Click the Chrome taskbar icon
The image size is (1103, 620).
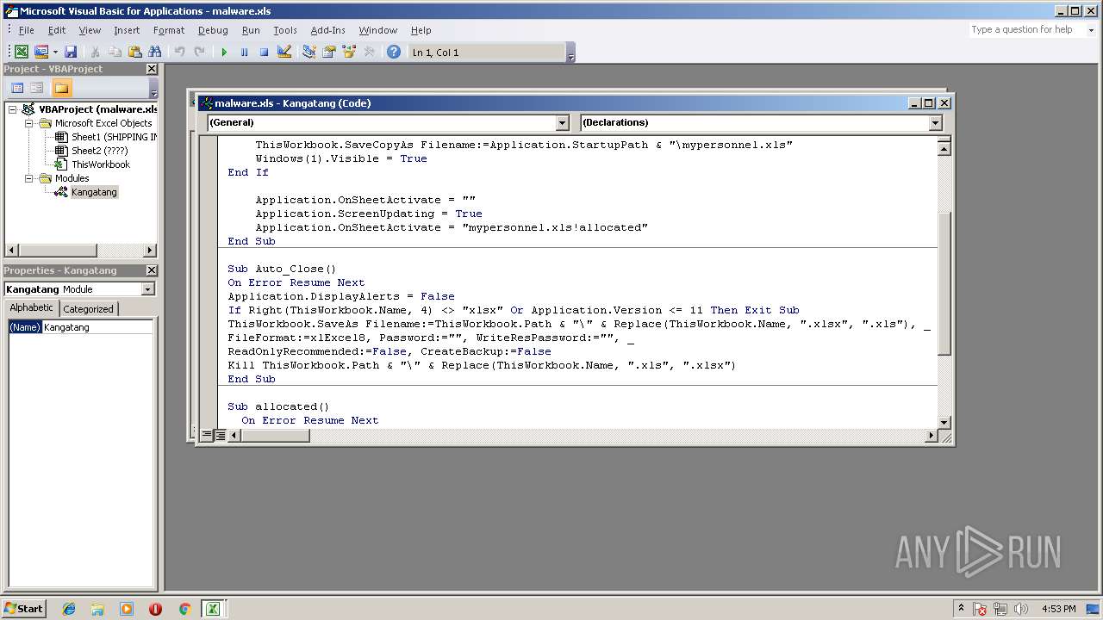184,609
